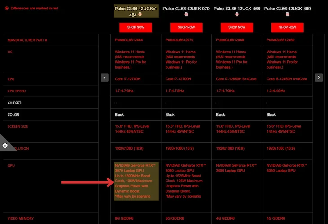Open datasheet icon under Pulse GL66 12UCK-469
This screenshot has width=328, height=224.
coord(288,14)
